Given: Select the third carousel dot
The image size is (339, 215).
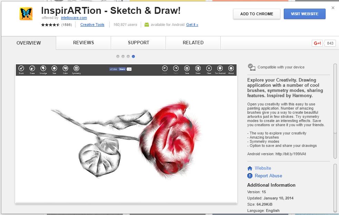Looking at the screenshot, I should 128,56.
